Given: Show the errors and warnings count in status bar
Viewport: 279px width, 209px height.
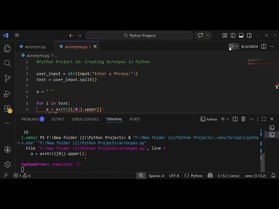Looking at the screenshot, I should click(x=22, y=175).
